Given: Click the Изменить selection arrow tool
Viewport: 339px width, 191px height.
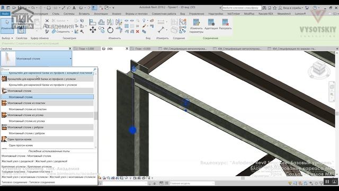Looking at the screenshot, I should (x=7, y=25).
